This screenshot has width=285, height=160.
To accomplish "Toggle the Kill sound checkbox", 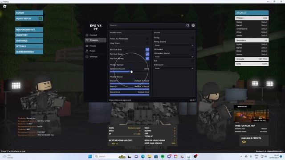I will tap(192, 61).
